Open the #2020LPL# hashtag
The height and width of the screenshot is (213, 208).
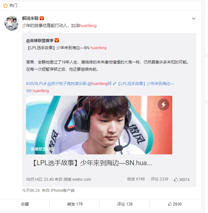pyautogui.click(x=36, y=84)
